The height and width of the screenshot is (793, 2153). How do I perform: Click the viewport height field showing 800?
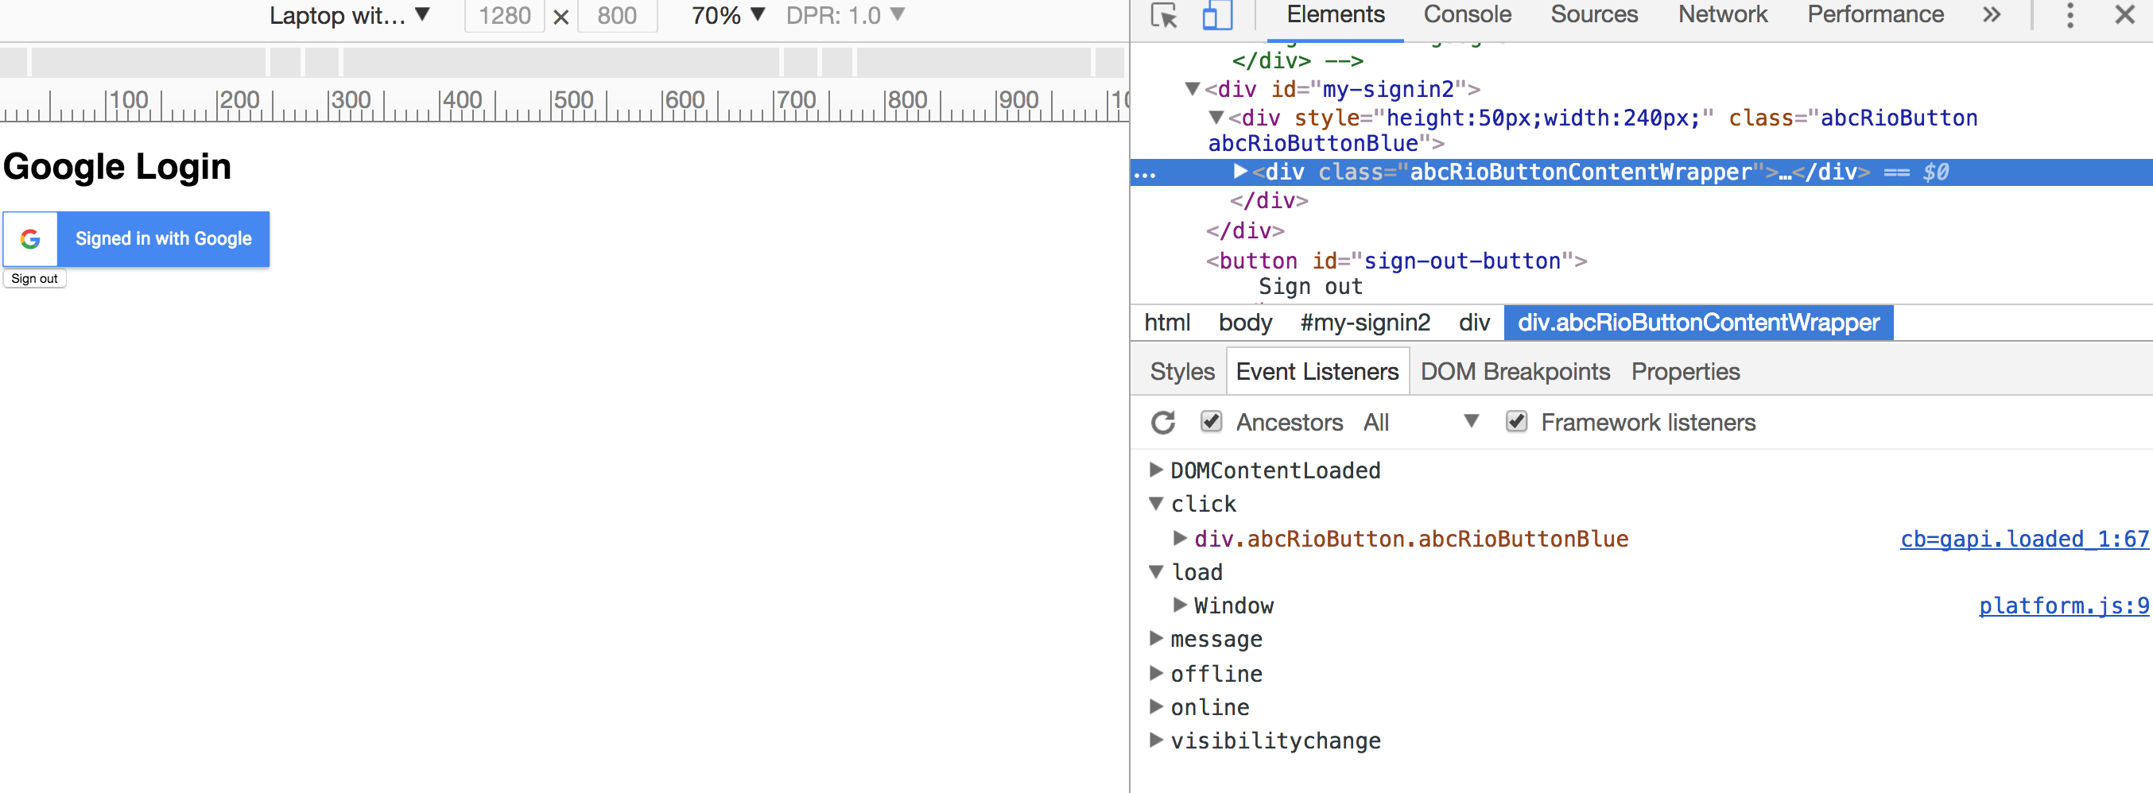tap(617, 16)
